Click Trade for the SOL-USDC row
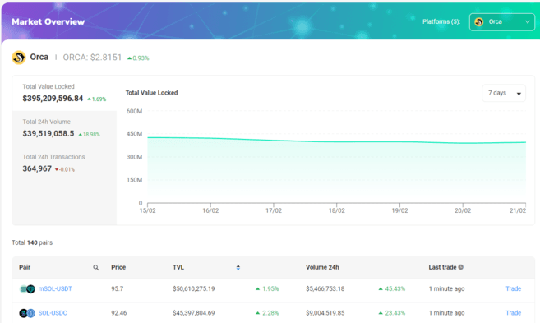This screenshot has width=540, height=323. pyautogui.click(x=513, y=313)
